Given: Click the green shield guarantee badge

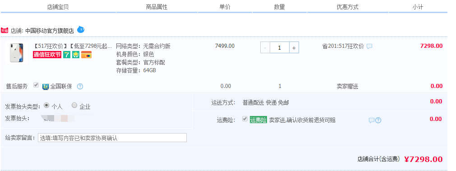Looking at the screenshot, I should click(x=76, y=55).
